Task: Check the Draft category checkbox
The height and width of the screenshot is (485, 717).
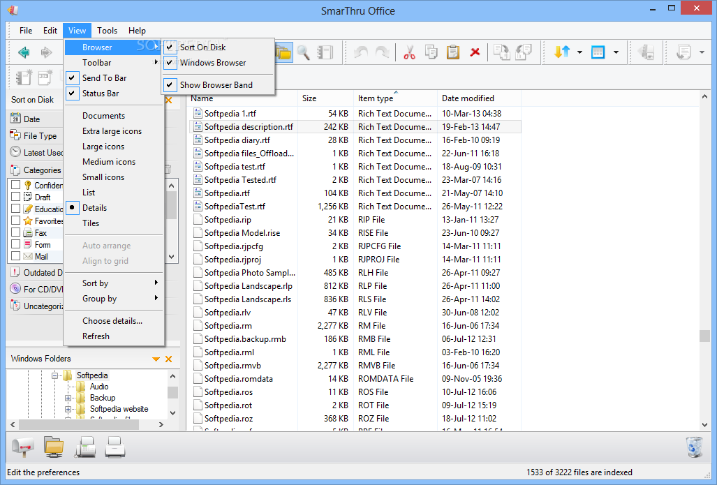Action: coord(15,197)
